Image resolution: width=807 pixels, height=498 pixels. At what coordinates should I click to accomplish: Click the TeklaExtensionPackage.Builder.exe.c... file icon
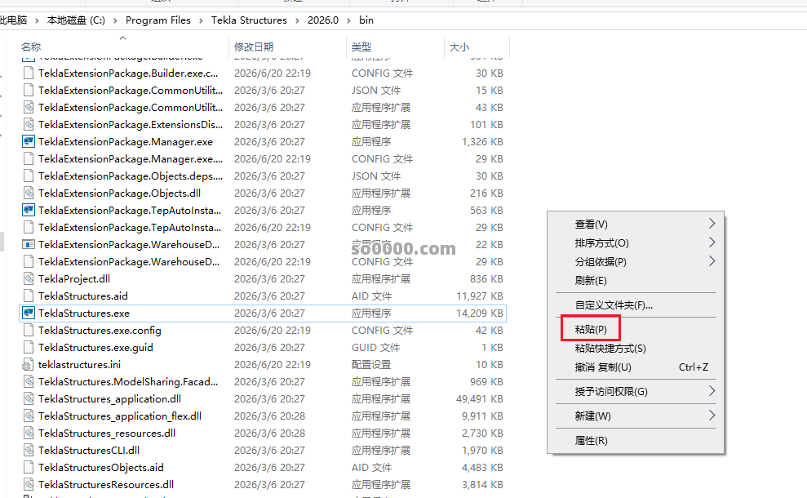coord(29,73)
